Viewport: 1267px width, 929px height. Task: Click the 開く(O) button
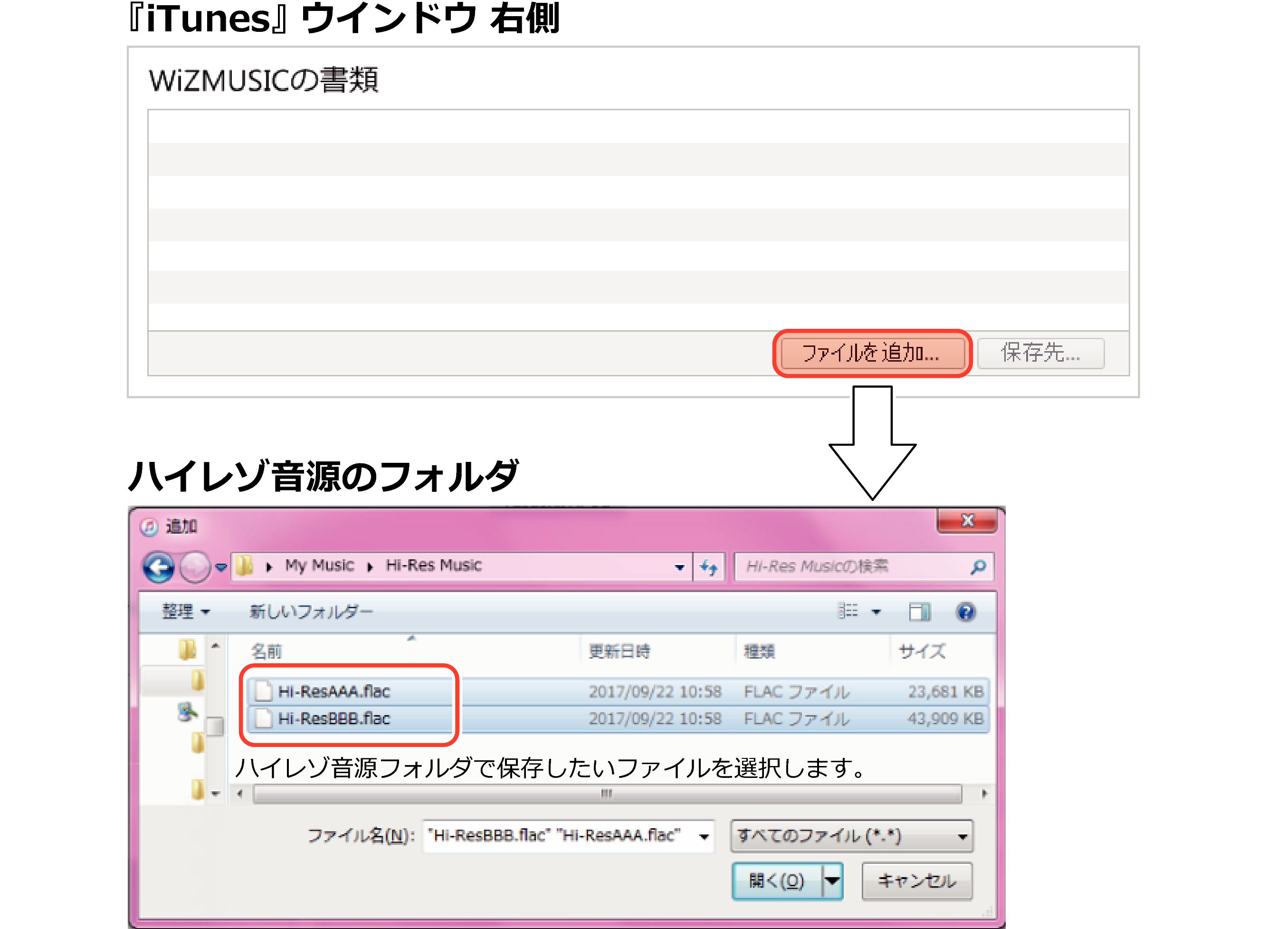[x=777, y=880]
